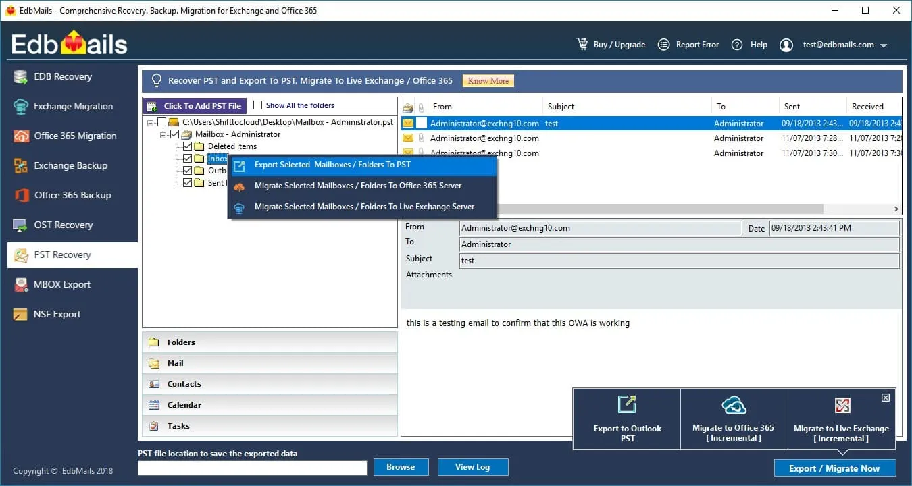Click the envelope icon of the 'test' email row
Image resolution: width=912 pixels, height=486 pixels.
pyautogui.click(x=407, y=124)
